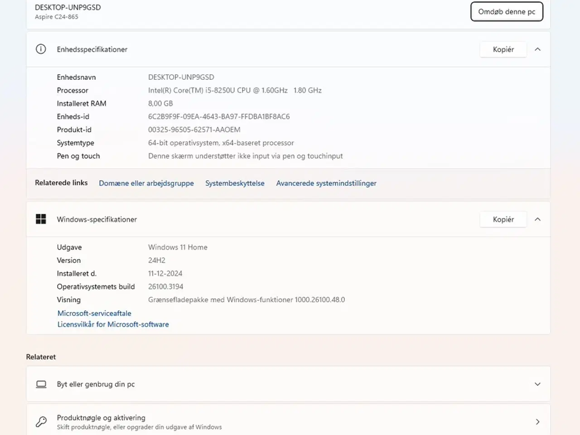The width and height of the screenshot is (580, 435).
Task: Copy Windows specs with Windows-specifikationer Kopiér button
Action: tap(503, 219)
